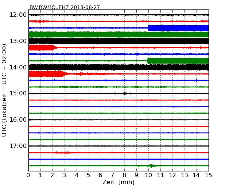Click x-axis tick label 8
This screenshot has height=190, width=237.
124,175
